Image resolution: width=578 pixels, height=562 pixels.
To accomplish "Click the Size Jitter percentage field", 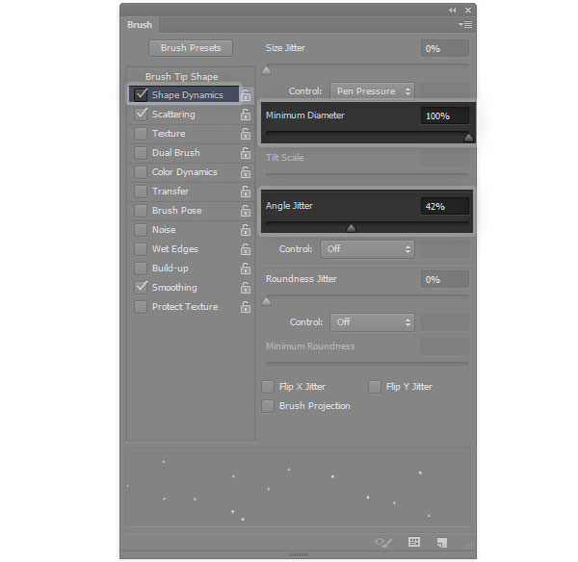I will [x=445, y=49].
